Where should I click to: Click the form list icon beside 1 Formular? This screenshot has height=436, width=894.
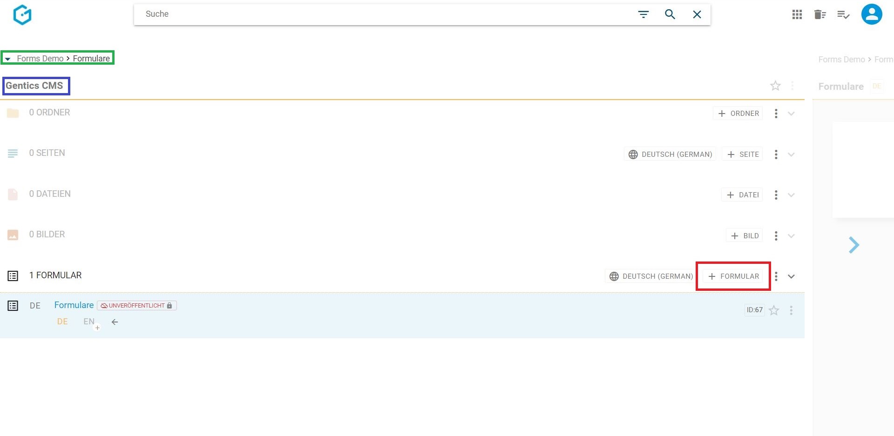pos(13,276)
